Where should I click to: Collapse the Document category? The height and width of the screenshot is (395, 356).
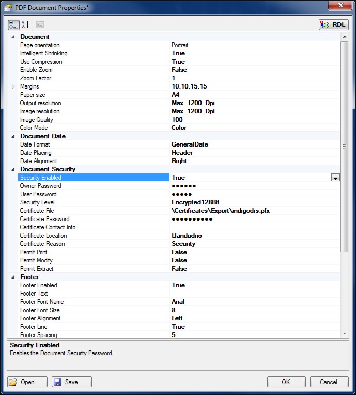[x=13, y=37]
